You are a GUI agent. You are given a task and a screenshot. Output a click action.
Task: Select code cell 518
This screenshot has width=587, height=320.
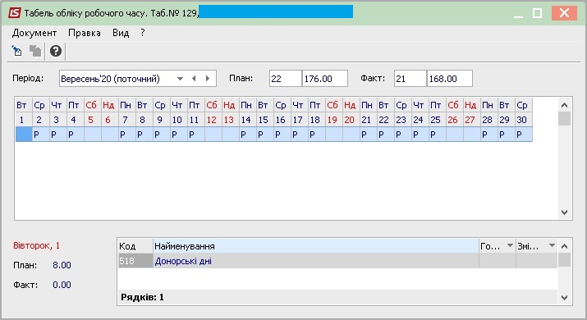point(135,261)
